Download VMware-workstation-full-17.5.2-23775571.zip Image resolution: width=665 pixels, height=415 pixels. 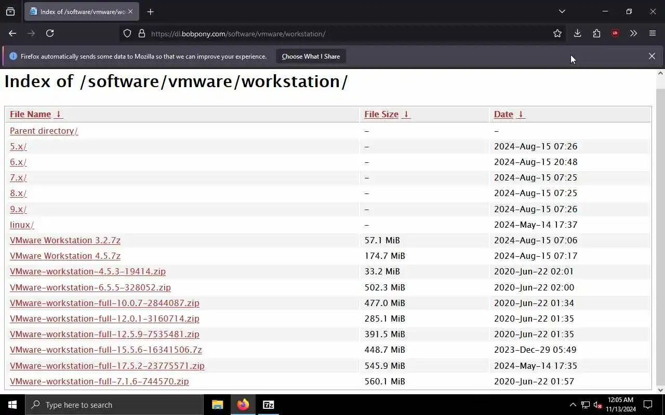point(107,366)
